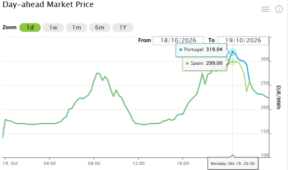Image resolution: width=288 pixels, height=170 pixels.
Task: Click the chart information icon
Action: (x=279, y=9)
